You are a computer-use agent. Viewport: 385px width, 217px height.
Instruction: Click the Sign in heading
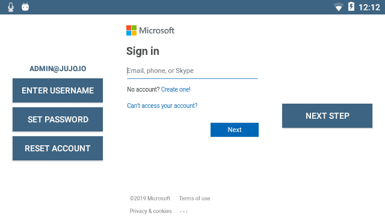(143, 51)
